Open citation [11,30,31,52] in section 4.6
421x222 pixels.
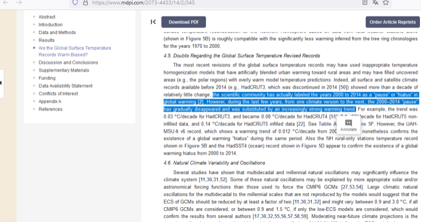pyautogui.click(x=213, y=179)
